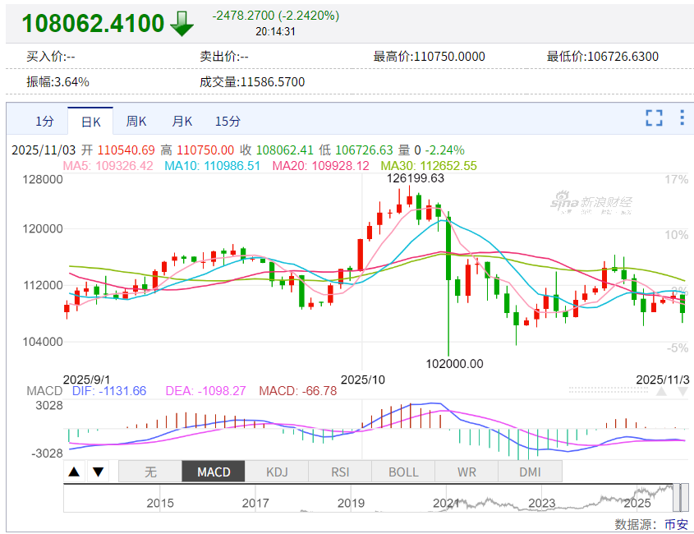The image size is (694, 534).
Task: Click the 2017 area in the overview timeline
Action: 255,503
